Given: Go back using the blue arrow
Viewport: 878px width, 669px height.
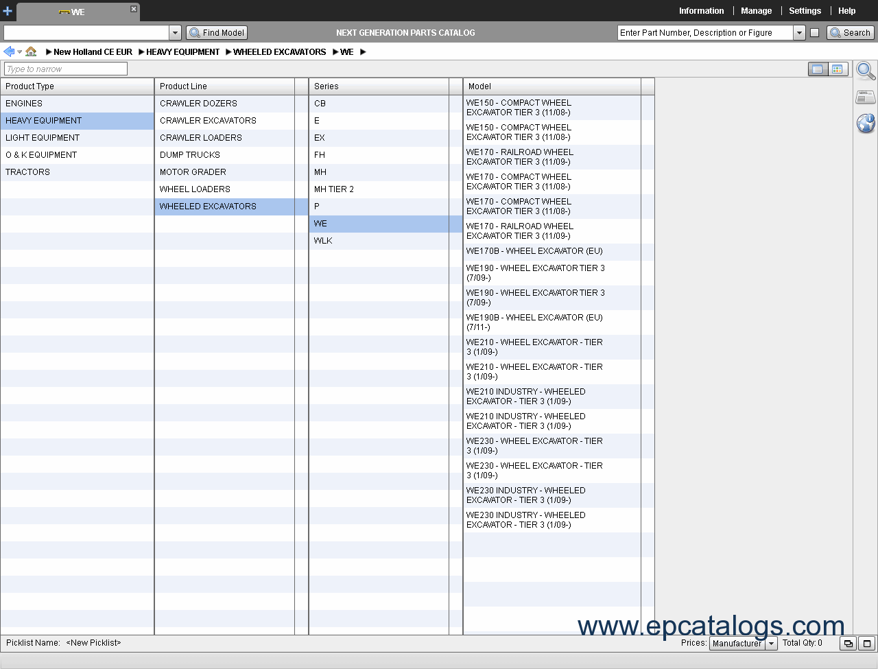Looking at the screenshot, I should (9, 51).
